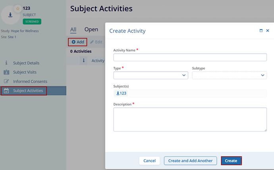Click the Informed Consents edit icon

pyautogui.click(x=6, y=81)
